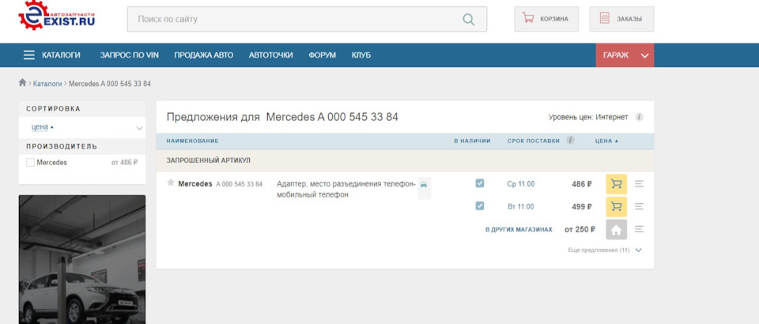Open the Форум menu item
The image size is (759, 324).
(x=322, y=55)
